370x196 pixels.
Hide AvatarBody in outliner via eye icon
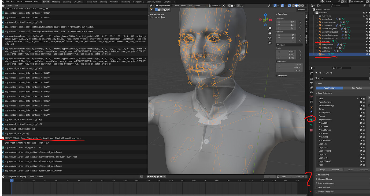[367, 19]
